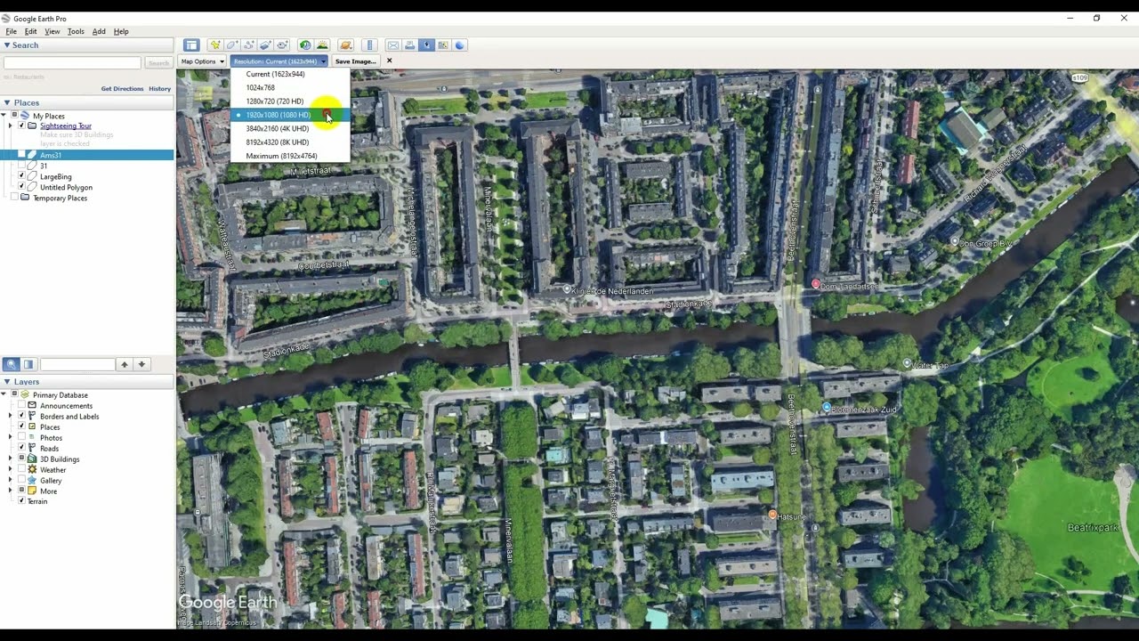Toggle the Terrain layer checkbox
This screenshot has height=641, width=1139.
click(21, 501)
